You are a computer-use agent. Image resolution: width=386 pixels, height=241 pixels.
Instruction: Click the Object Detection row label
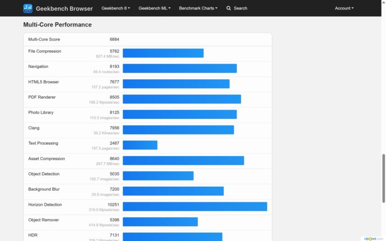44,174
